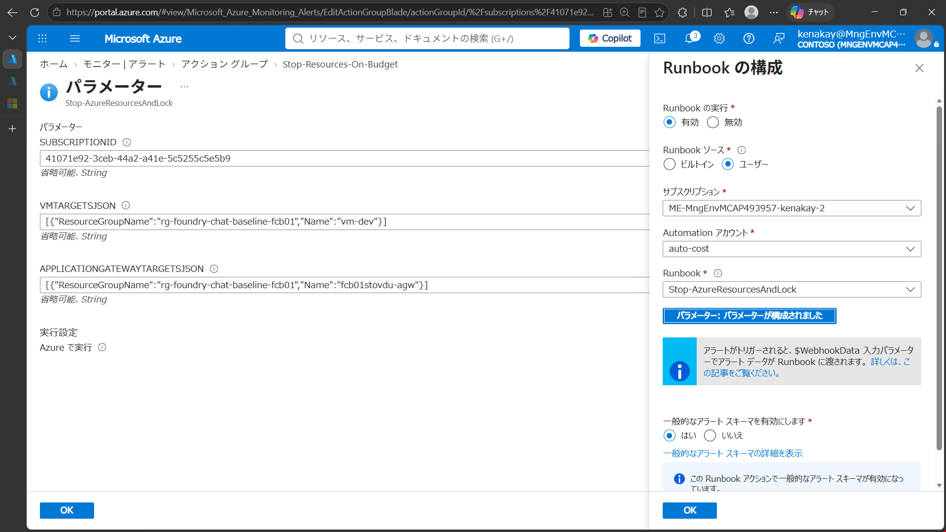The height and width of the screenshot is (532, 946).
Task: Select the Microsoft logo tab in the sidebar
Action: pos(13,103)
